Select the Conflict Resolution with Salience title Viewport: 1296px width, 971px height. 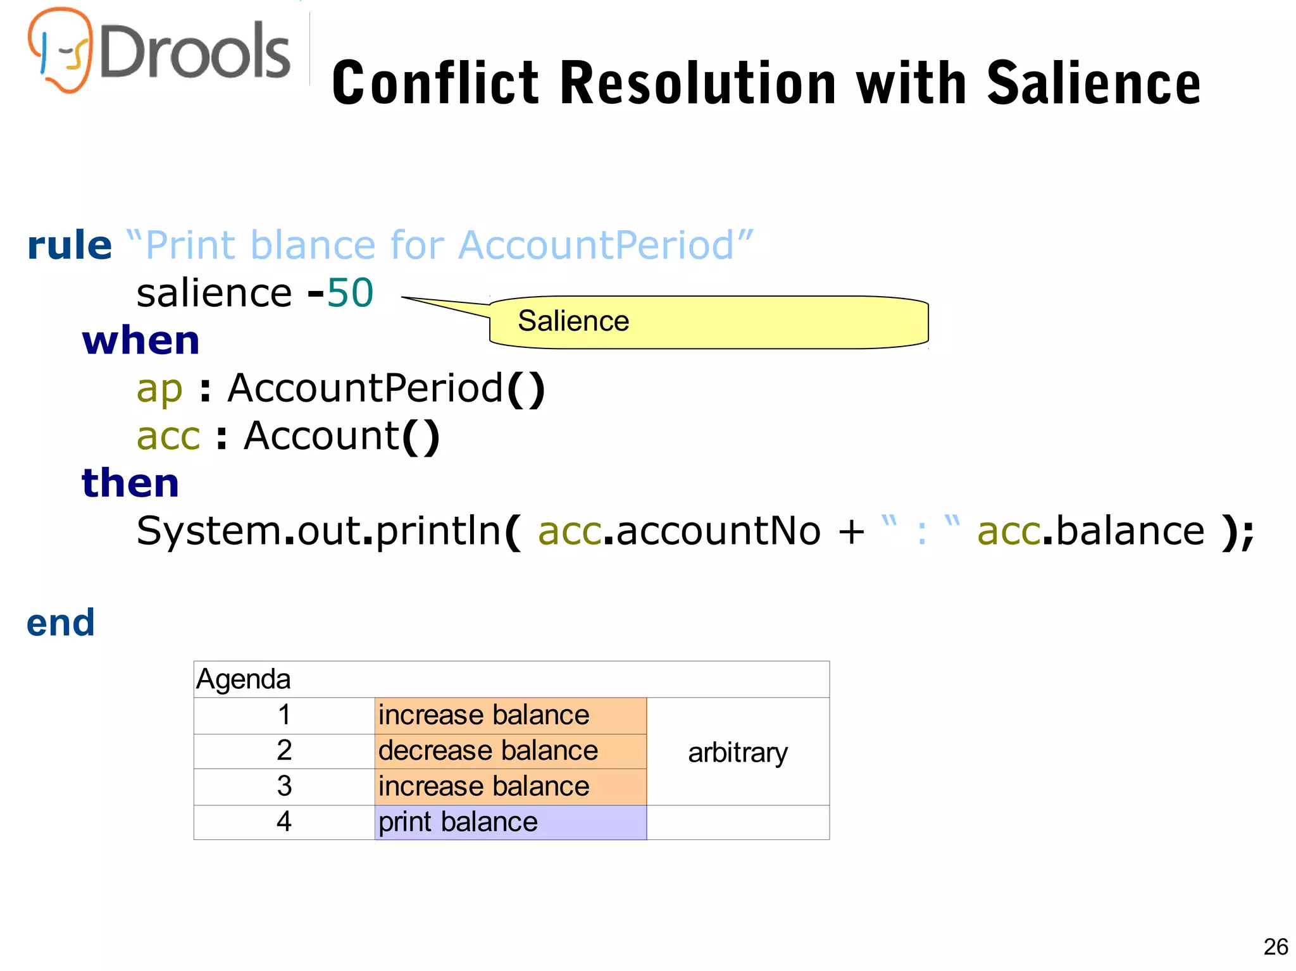pos(766,83)
